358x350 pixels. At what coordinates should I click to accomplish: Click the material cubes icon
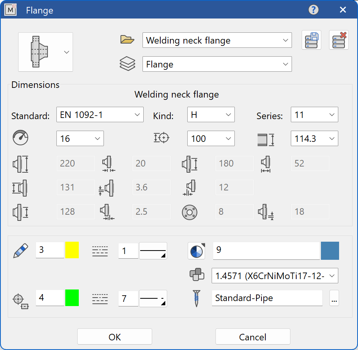click(x=197, y=274)
